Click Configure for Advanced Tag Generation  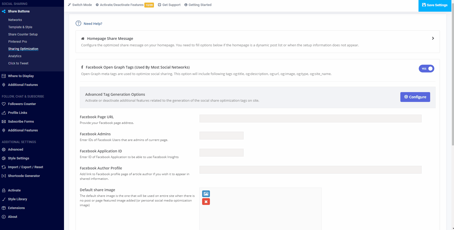[415, 97]
